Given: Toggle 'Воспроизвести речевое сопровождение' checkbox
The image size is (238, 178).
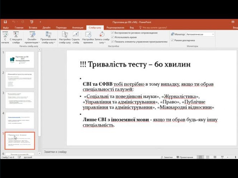Looking at the screenshot, I should pyautogui.click(x=113, y=33).
